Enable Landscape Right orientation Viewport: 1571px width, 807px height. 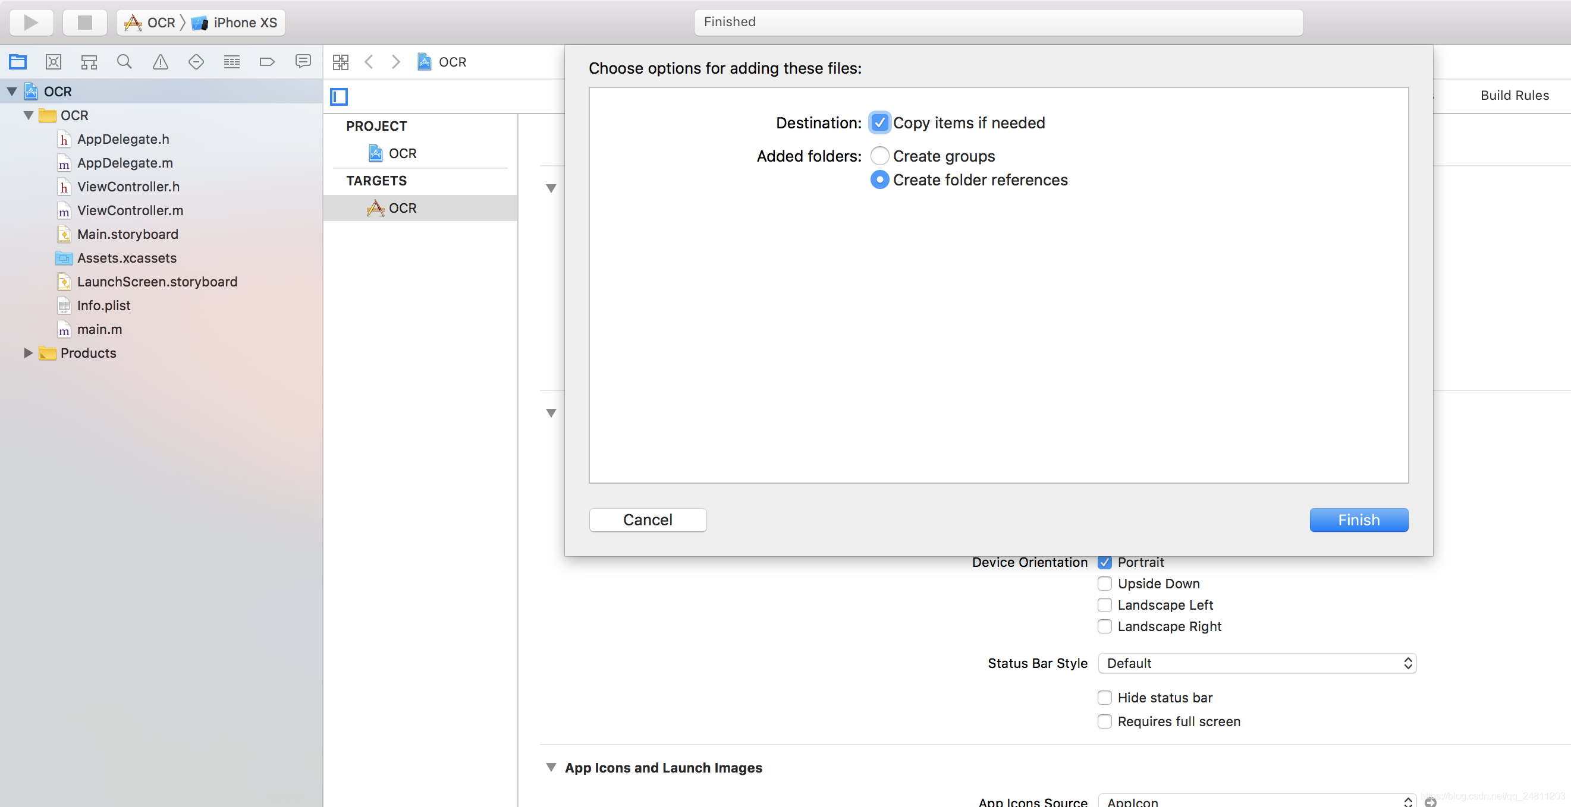pyautogui.click(x=1104, y=626)
